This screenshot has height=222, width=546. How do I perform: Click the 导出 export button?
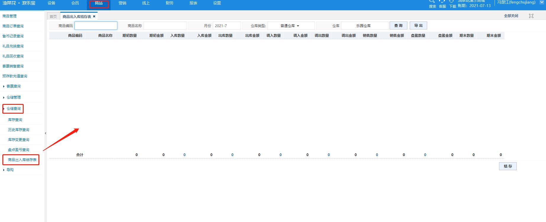pyautogui.click(x=418, y=26)
